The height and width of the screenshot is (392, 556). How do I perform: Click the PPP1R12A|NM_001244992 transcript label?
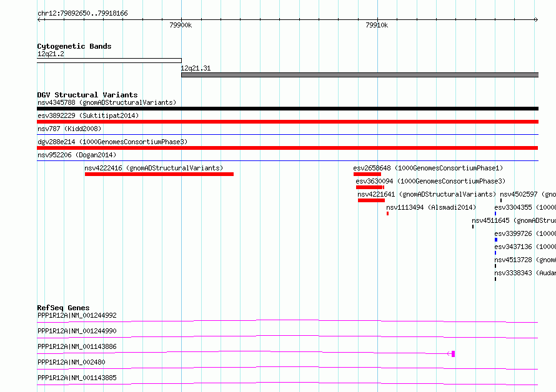(77, 315)
